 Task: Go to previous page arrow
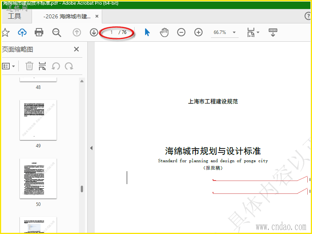point(77,32)
